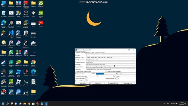
Task: Pick a color for the background
Action: pos(120,74)
